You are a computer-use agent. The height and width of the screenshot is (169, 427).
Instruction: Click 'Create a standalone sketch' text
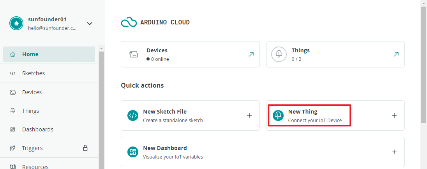(173, 120)
